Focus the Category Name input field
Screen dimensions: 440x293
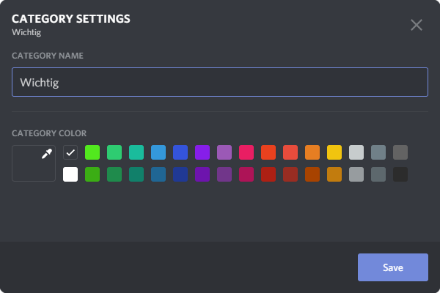[220, 82]
